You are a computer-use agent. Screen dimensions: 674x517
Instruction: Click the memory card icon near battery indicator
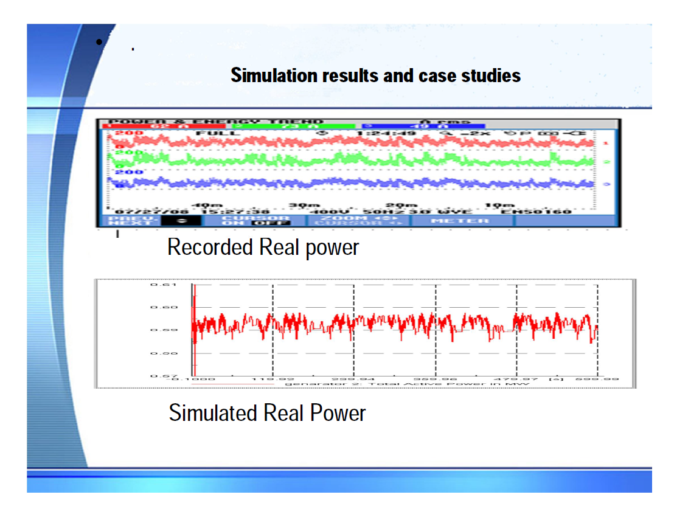click(x=510, y=133)
